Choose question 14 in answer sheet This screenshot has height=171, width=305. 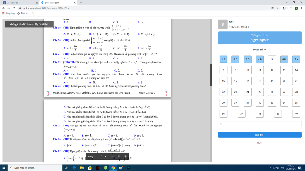[296, 70]
